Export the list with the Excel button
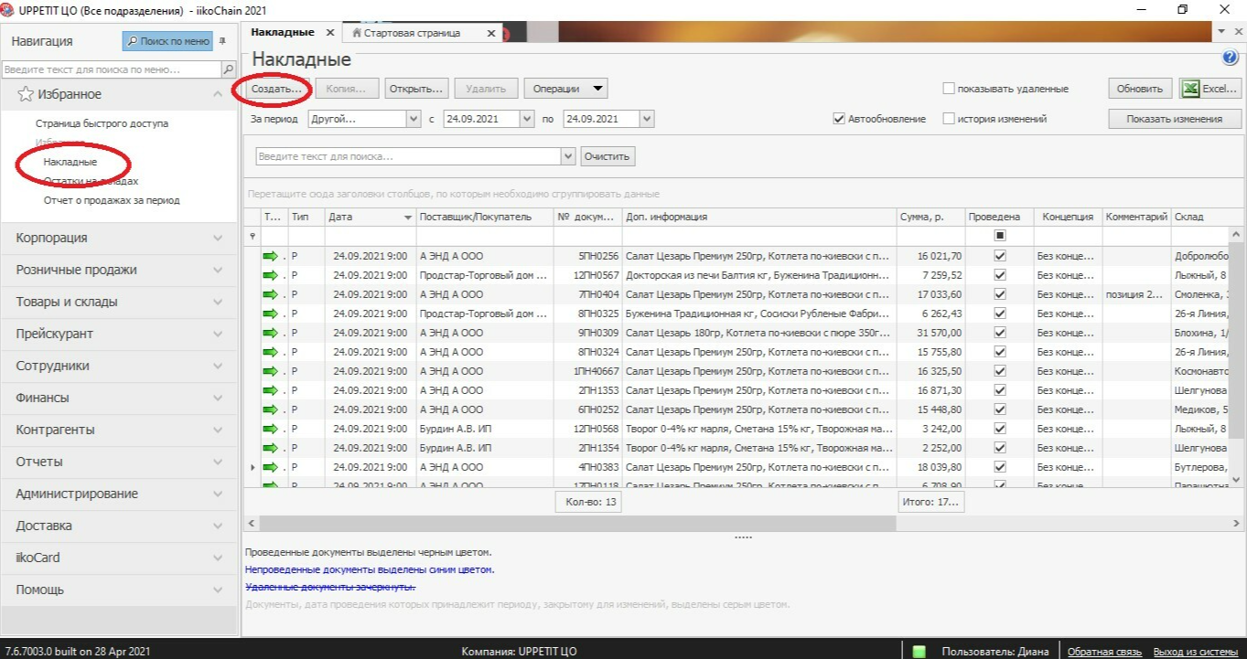 (1209, 89)
